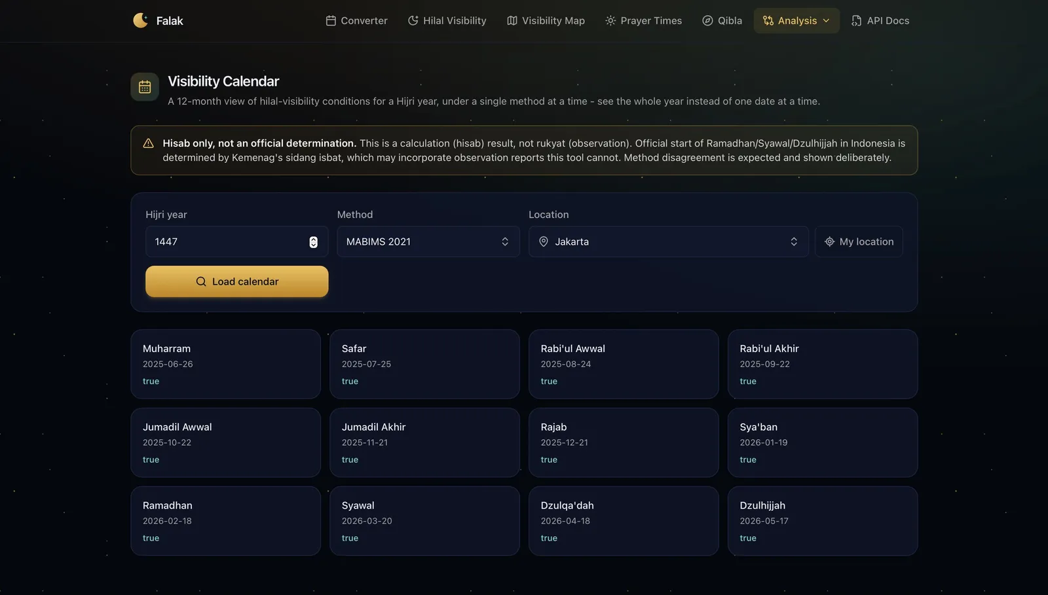Viewport: 1048px width, 595px height.
Task: Click the magnifier icon on Load calendar
Action: 201,281
